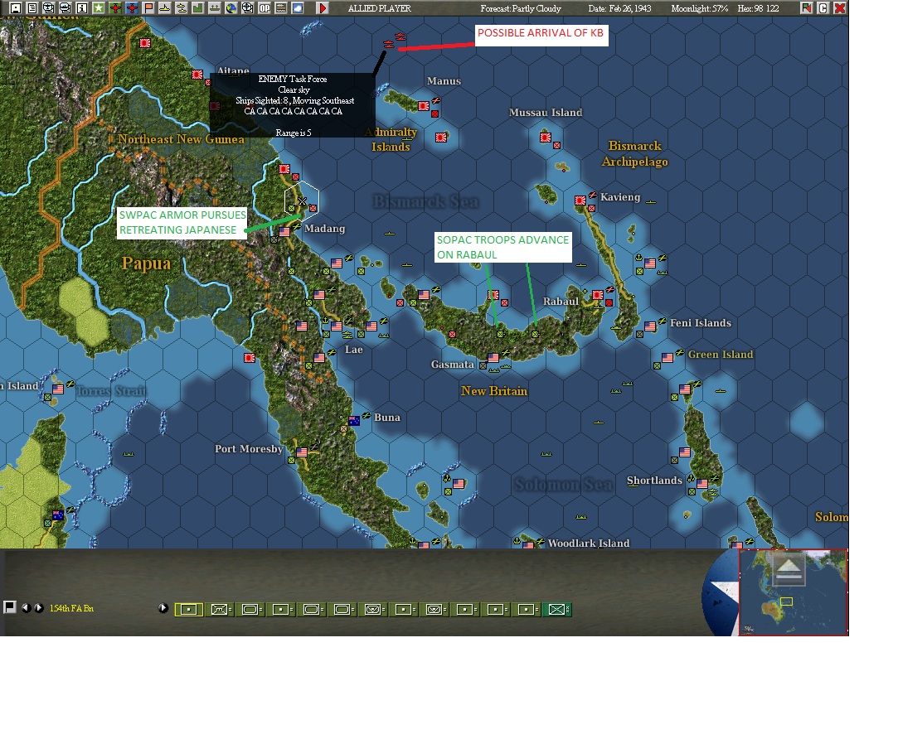898x744 pixels.
Task: Click the 'Hex: 98 122' text
Action: 758,8
